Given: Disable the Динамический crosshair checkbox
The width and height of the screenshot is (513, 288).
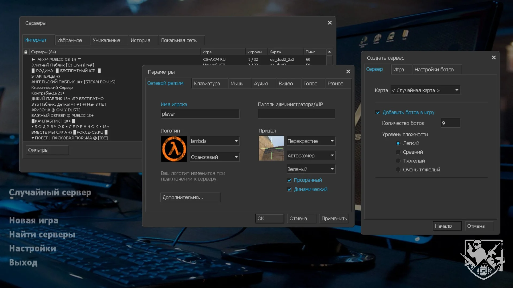Looking at the screenshot, I should (x=289, y=190).
